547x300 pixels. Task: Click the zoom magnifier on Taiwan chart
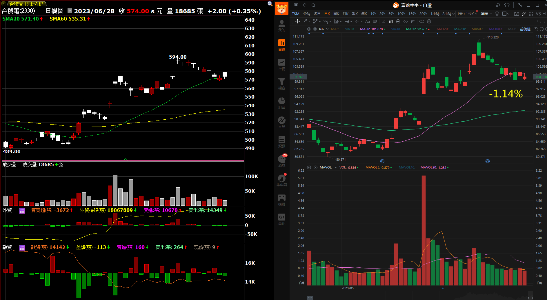(x=270, y=3)
